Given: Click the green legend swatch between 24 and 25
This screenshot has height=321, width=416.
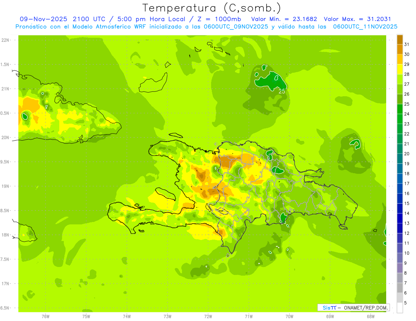Looking at the screenshot, I should click(400, 109).
